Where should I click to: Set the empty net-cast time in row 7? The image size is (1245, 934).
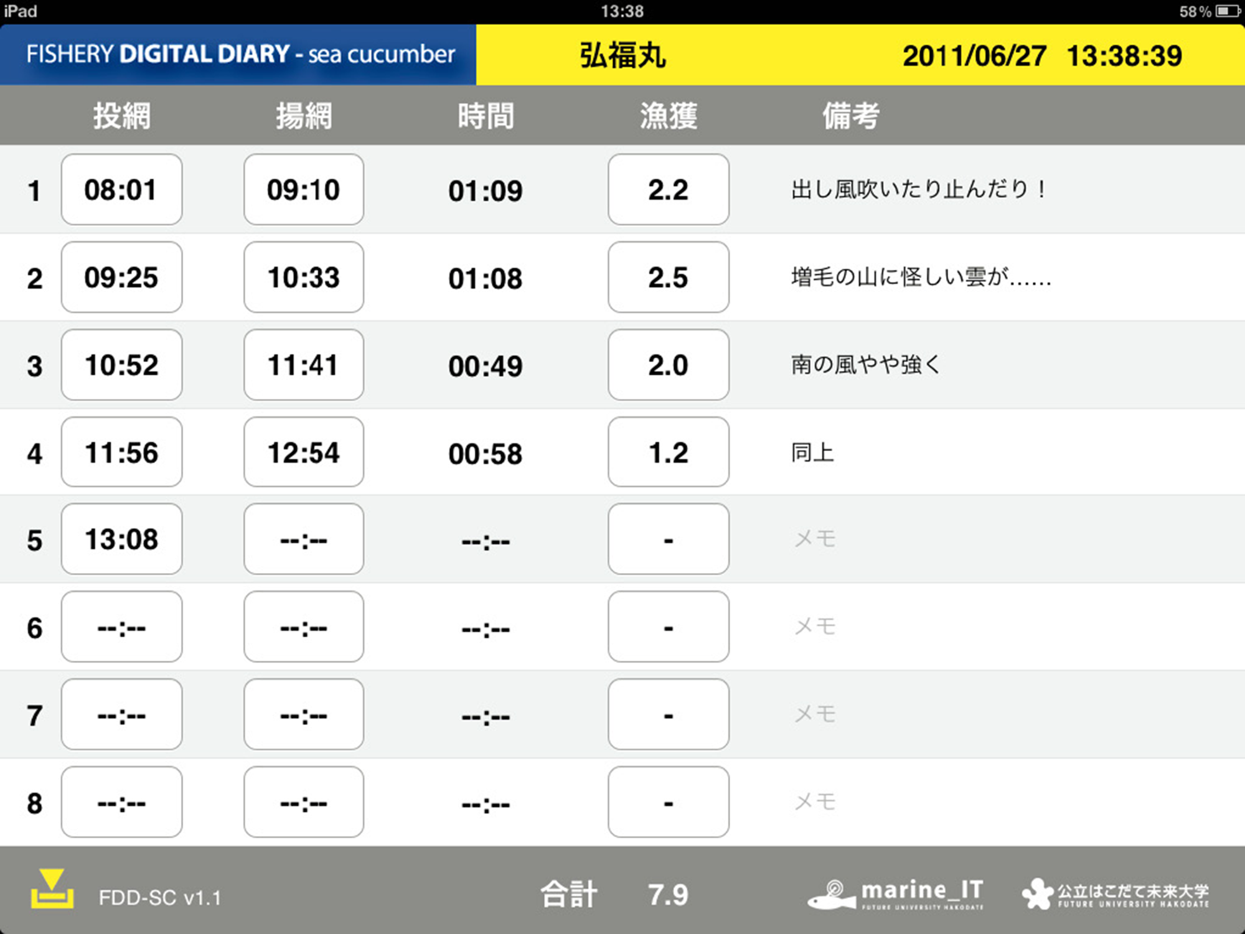tap(121, 715)
